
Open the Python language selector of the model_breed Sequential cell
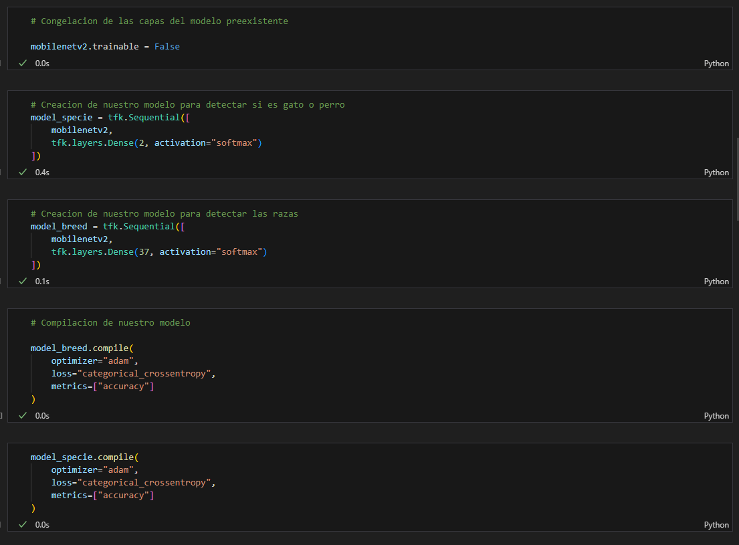click(x=716, y=281)
